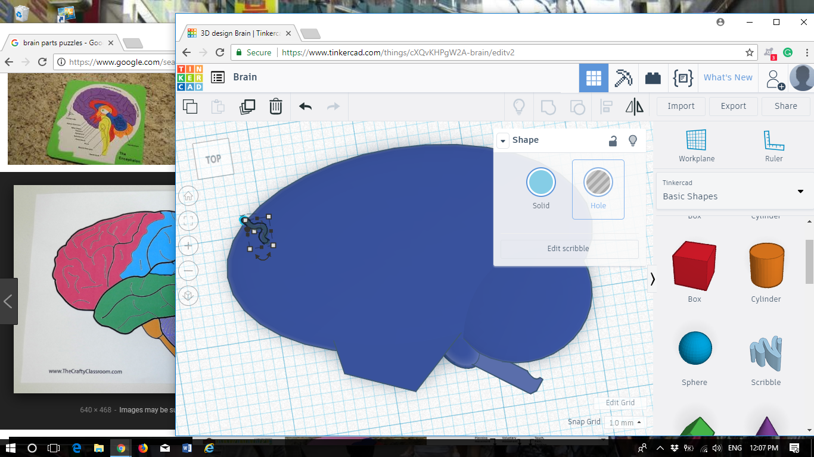Open File Explorer from taskbar

click(98, 448)
